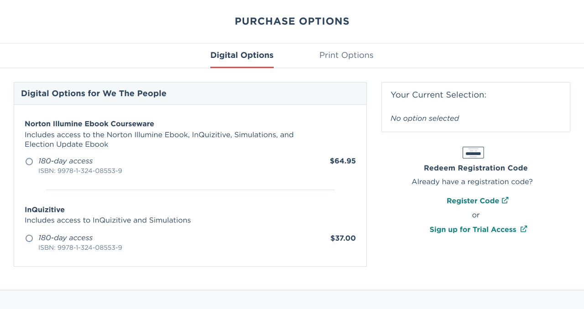This screenshot has height=309, width=584.
Task: Click the $64.95 price
Action: point(343,161)
